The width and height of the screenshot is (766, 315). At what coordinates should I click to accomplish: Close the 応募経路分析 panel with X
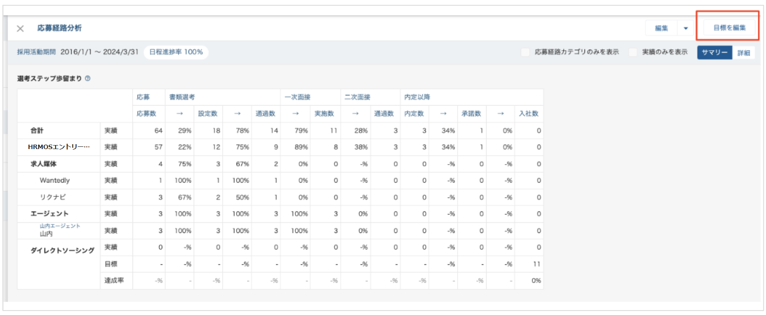click(20, 28)
